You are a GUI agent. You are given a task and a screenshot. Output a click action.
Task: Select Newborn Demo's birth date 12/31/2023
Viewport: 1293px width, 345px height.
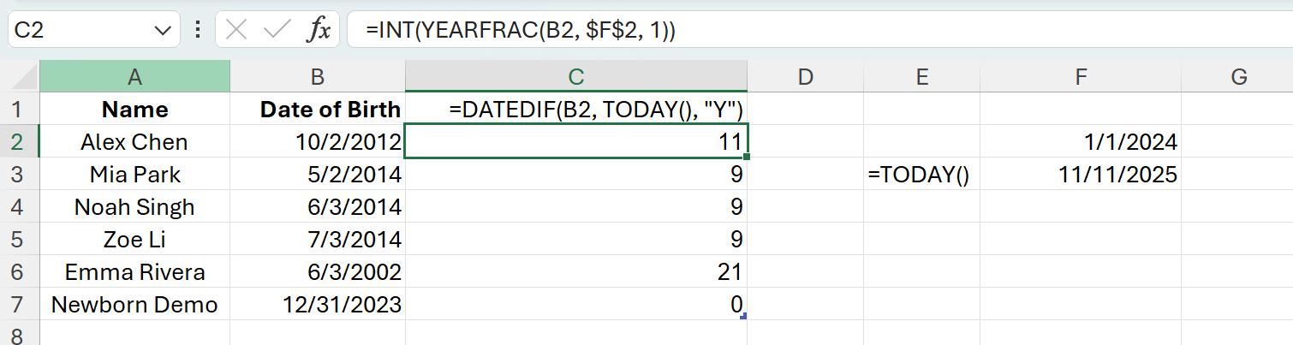tap(343, 305)
